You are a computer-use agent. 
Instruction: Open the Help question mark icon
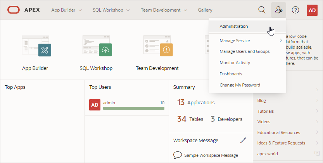[x=295, y=10]
